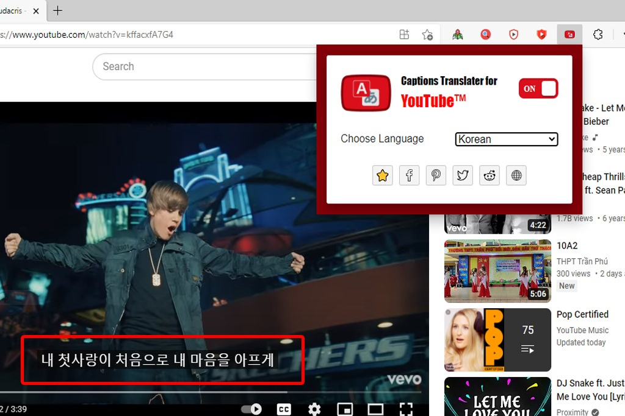
Task: Toggle the autoplay switch in player
Action: (x=251, y=409)
